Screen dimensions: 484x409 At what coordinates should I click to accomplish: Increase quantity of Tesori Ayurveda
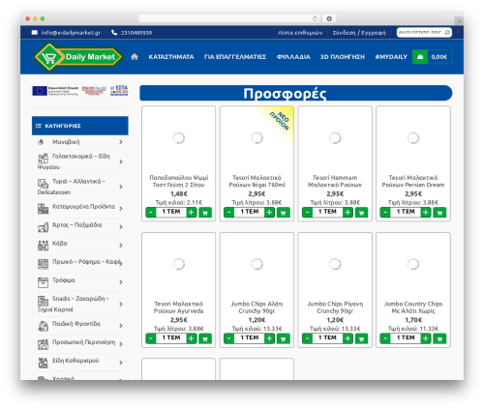(x=192, y=338)
